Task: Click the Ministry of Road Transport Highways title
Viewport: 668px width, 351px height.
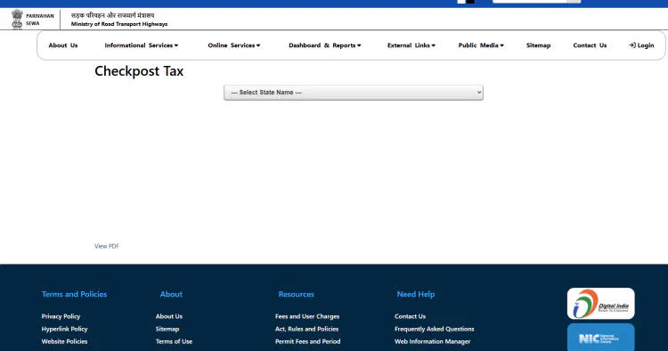Action: (119, 24)
